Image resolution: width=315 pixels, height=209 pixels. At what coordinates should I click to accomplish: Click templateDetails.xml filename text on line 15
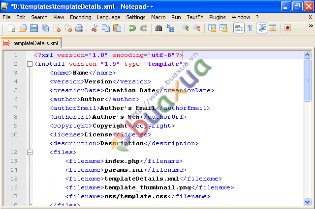coord(142,179)
